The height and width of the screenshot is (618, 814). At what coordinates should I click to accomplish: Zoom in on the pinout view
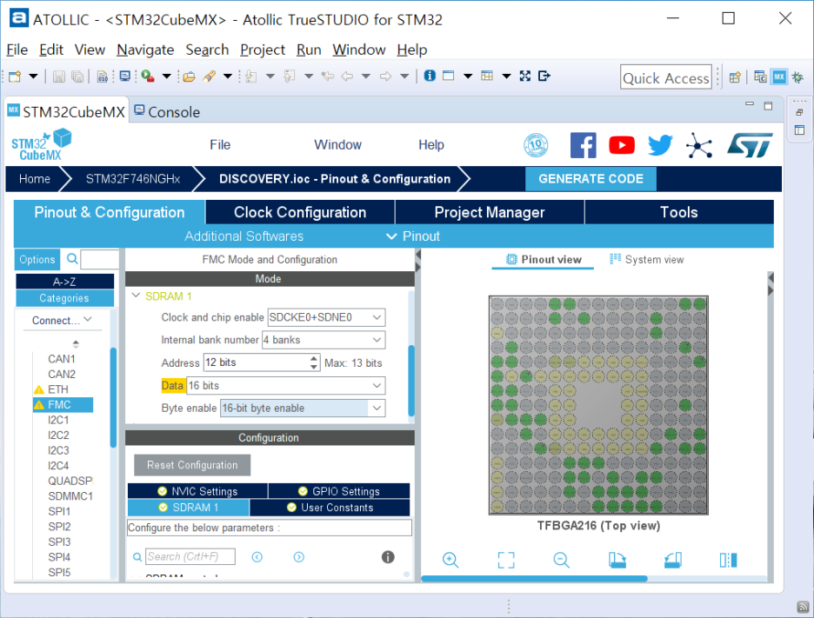point(450,560)
